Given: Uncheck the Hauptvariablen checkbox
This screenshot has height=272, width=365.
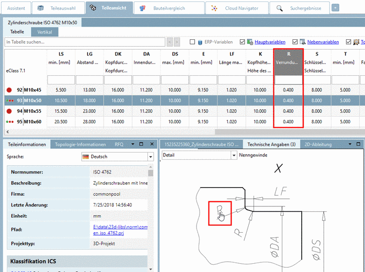Looking at the screenshot, I should (x=242, y=42).
